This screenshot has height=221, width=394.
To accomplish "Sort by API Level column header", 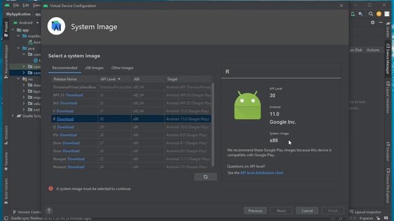I will coord(115,79).
